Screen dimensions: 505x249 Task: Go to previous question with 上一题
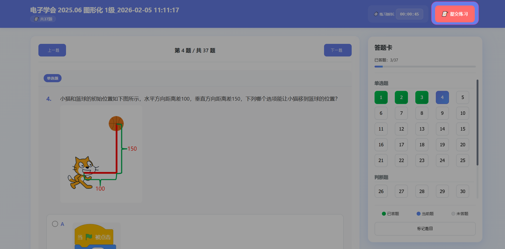(52, 50)
